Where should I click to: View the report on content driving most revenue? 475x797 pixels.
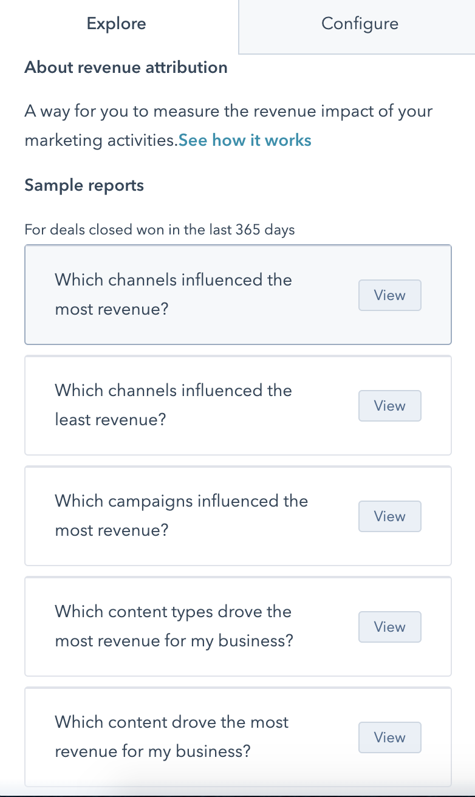tap(389, 737)
